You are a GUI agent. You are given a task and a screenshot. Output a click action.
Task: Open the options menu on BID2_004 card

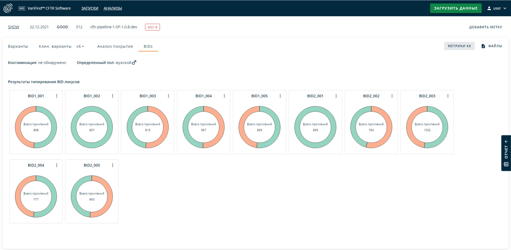click(57, 165)
